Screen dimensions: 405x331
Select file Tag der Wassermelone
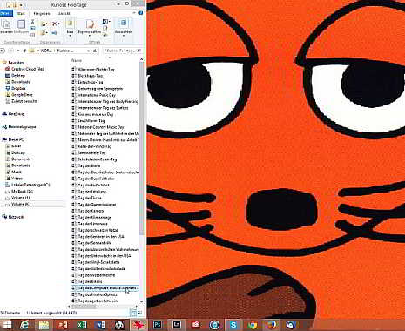click(97, 275)
